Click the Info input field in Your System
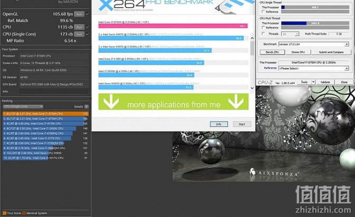 pyautogui.click(x=54, y=92)
